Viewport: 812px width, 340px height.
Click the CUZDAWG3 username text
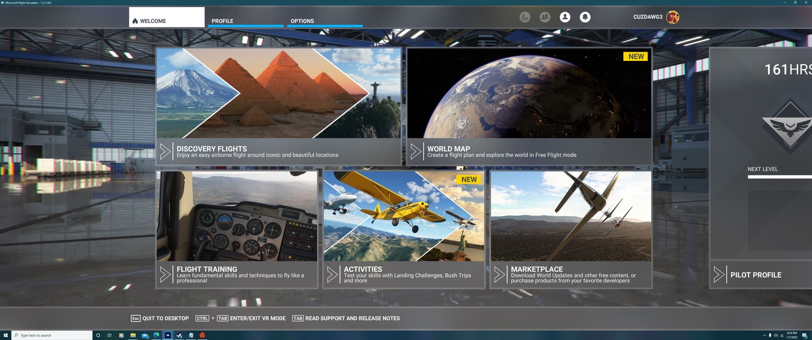coord(647,17)
